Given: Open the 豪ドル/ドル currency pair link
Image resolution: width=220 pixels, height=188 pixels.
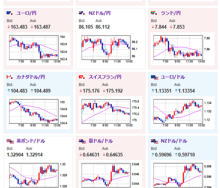Looking at the screenshot, I should click(x=101, y=141).
